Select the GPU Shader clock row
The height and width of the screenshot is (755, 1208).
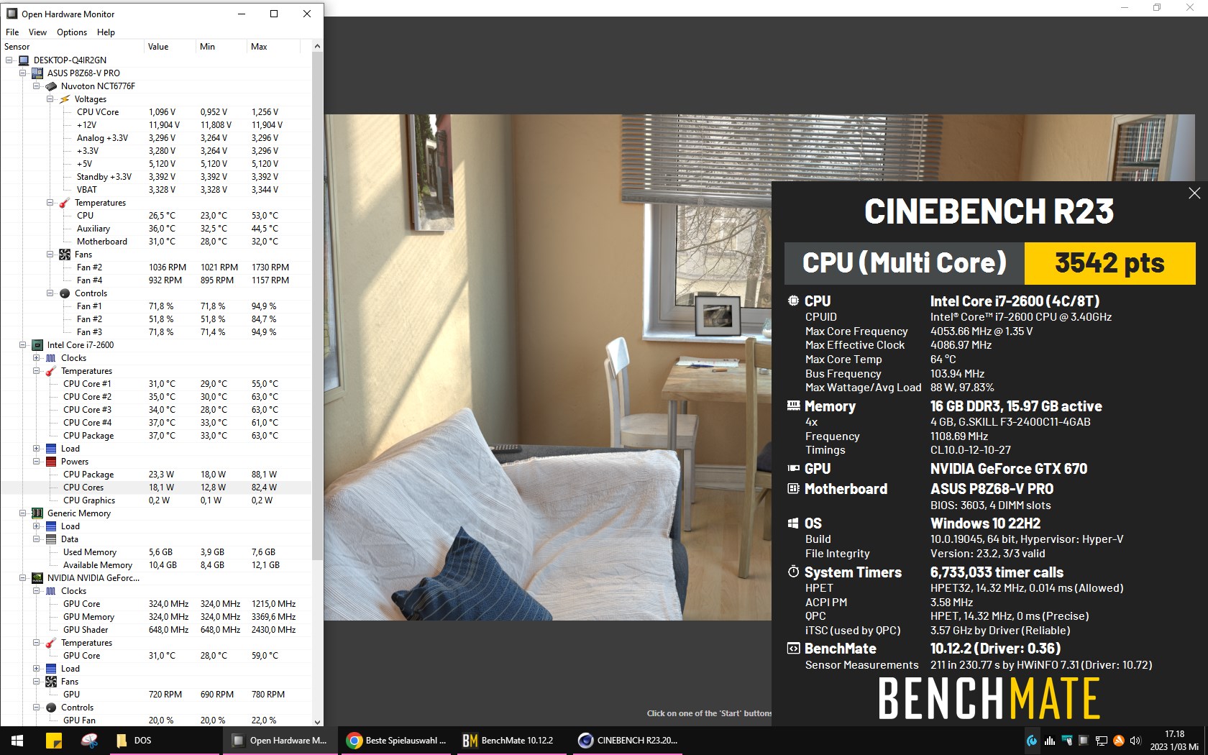[x=156, y=630]
